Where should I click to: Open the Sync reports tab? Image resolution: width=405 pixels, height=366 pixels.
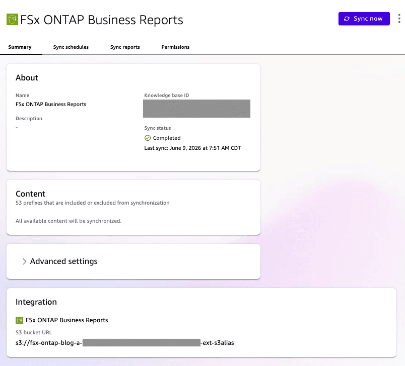[125, 47]
